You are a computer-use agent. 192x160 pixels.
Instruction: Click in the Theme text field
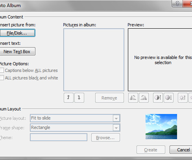(x=59, y=137)
